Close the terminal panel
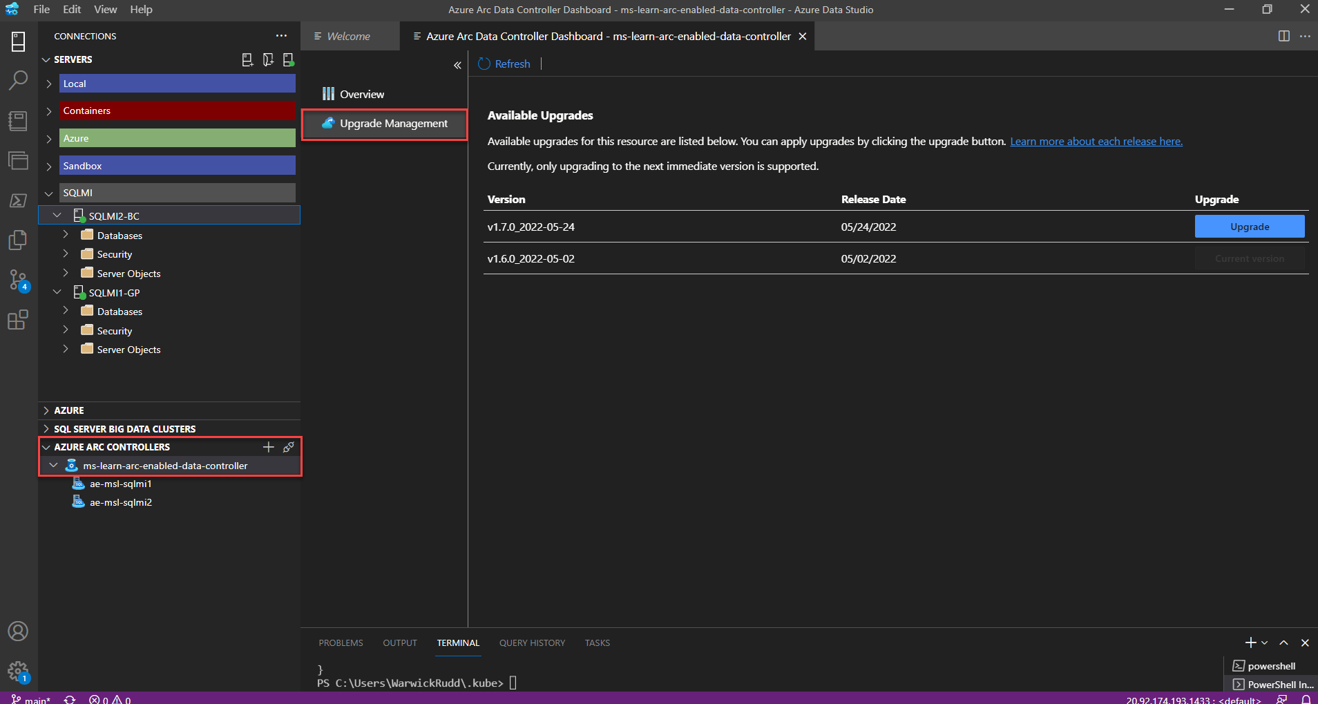This screenshot has height=704, width=1318. (x=1305, y=643)
